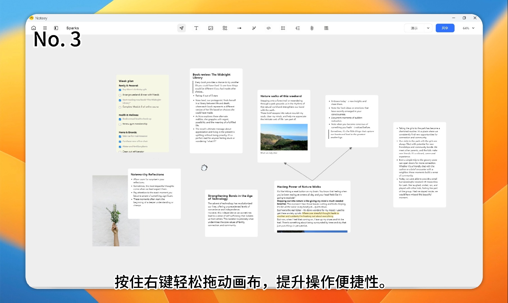
Task: Select the 'Healing Power of Nature Walks' title
Action: tap(299, 187)
